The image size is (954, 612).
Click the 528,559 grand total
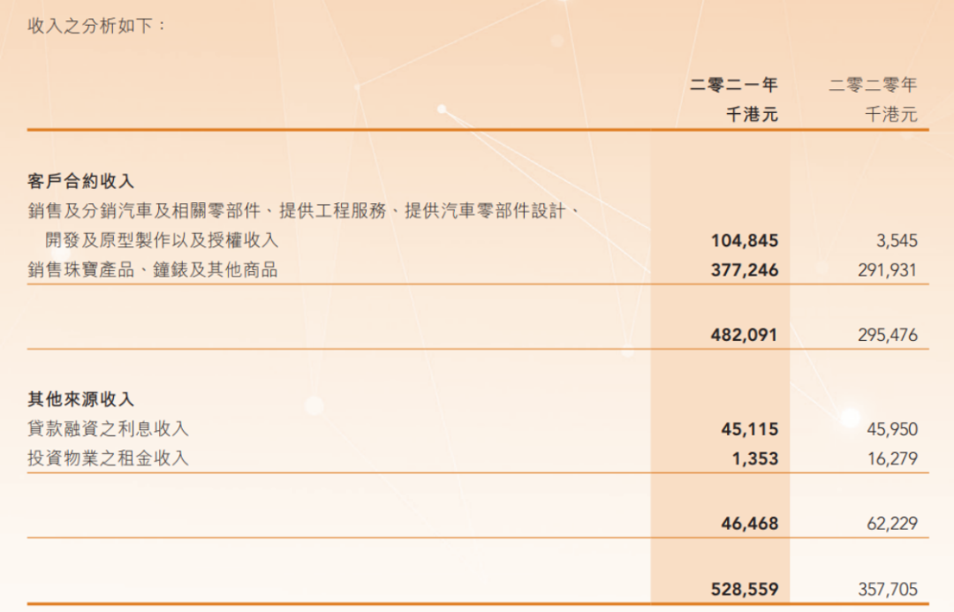[745, 589]
